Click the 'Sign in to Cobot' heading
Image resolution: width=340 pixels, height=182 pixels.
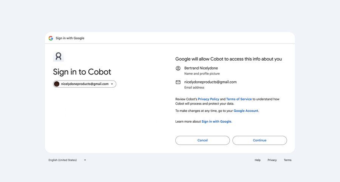pos(82,72)
